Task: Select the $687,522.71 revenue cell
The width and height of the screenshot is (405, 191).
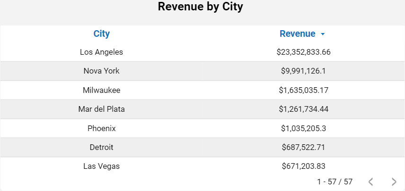Action: [303, 147]
